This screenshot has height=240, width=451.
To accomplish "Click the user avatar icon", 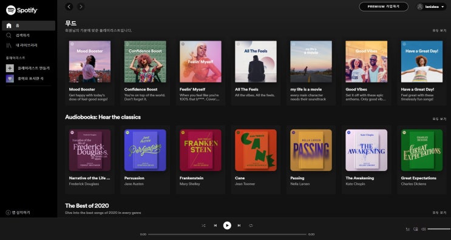I will point(421,7).
